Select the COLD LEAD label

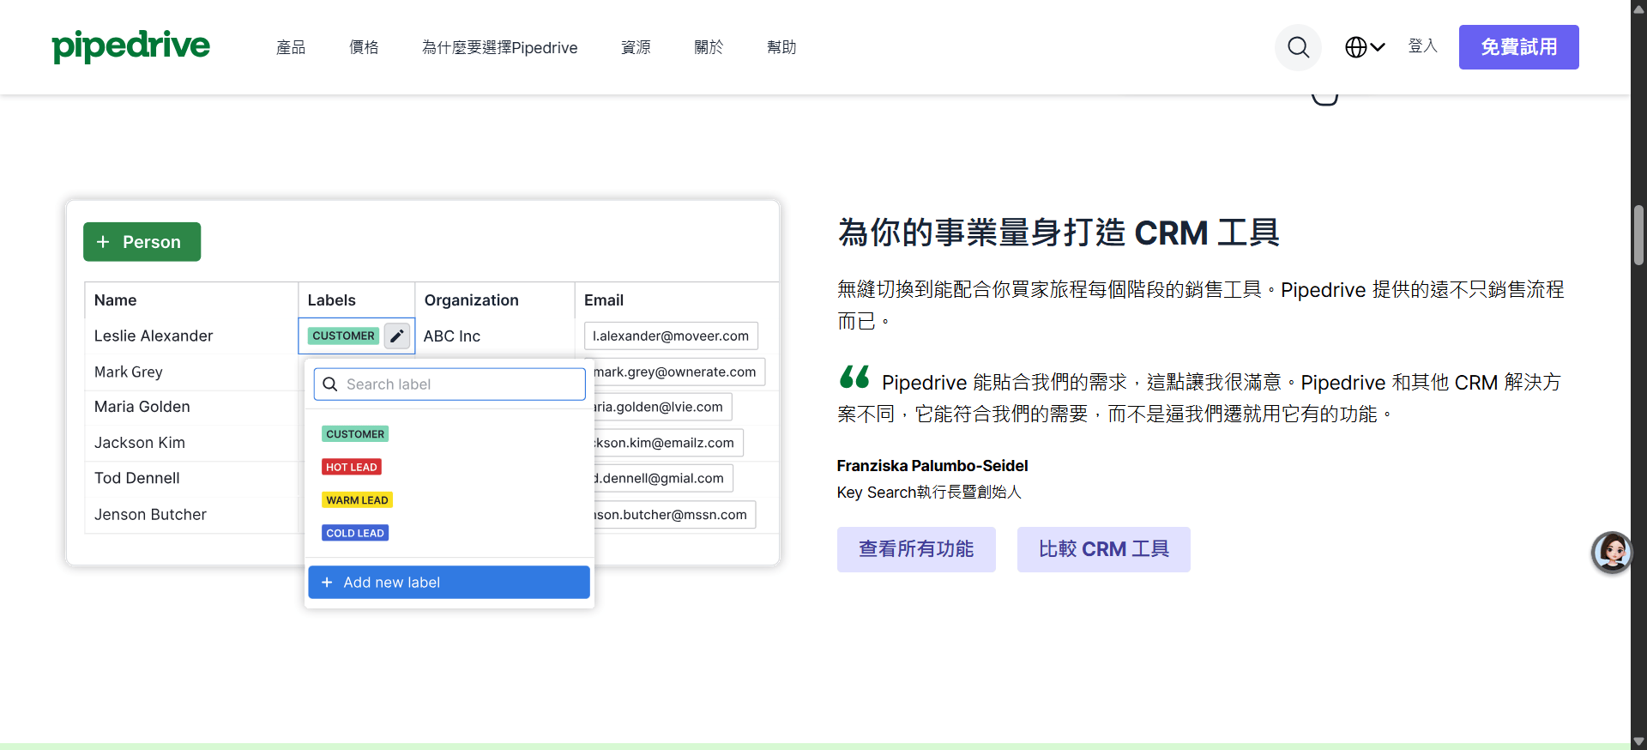coord(355,533)
